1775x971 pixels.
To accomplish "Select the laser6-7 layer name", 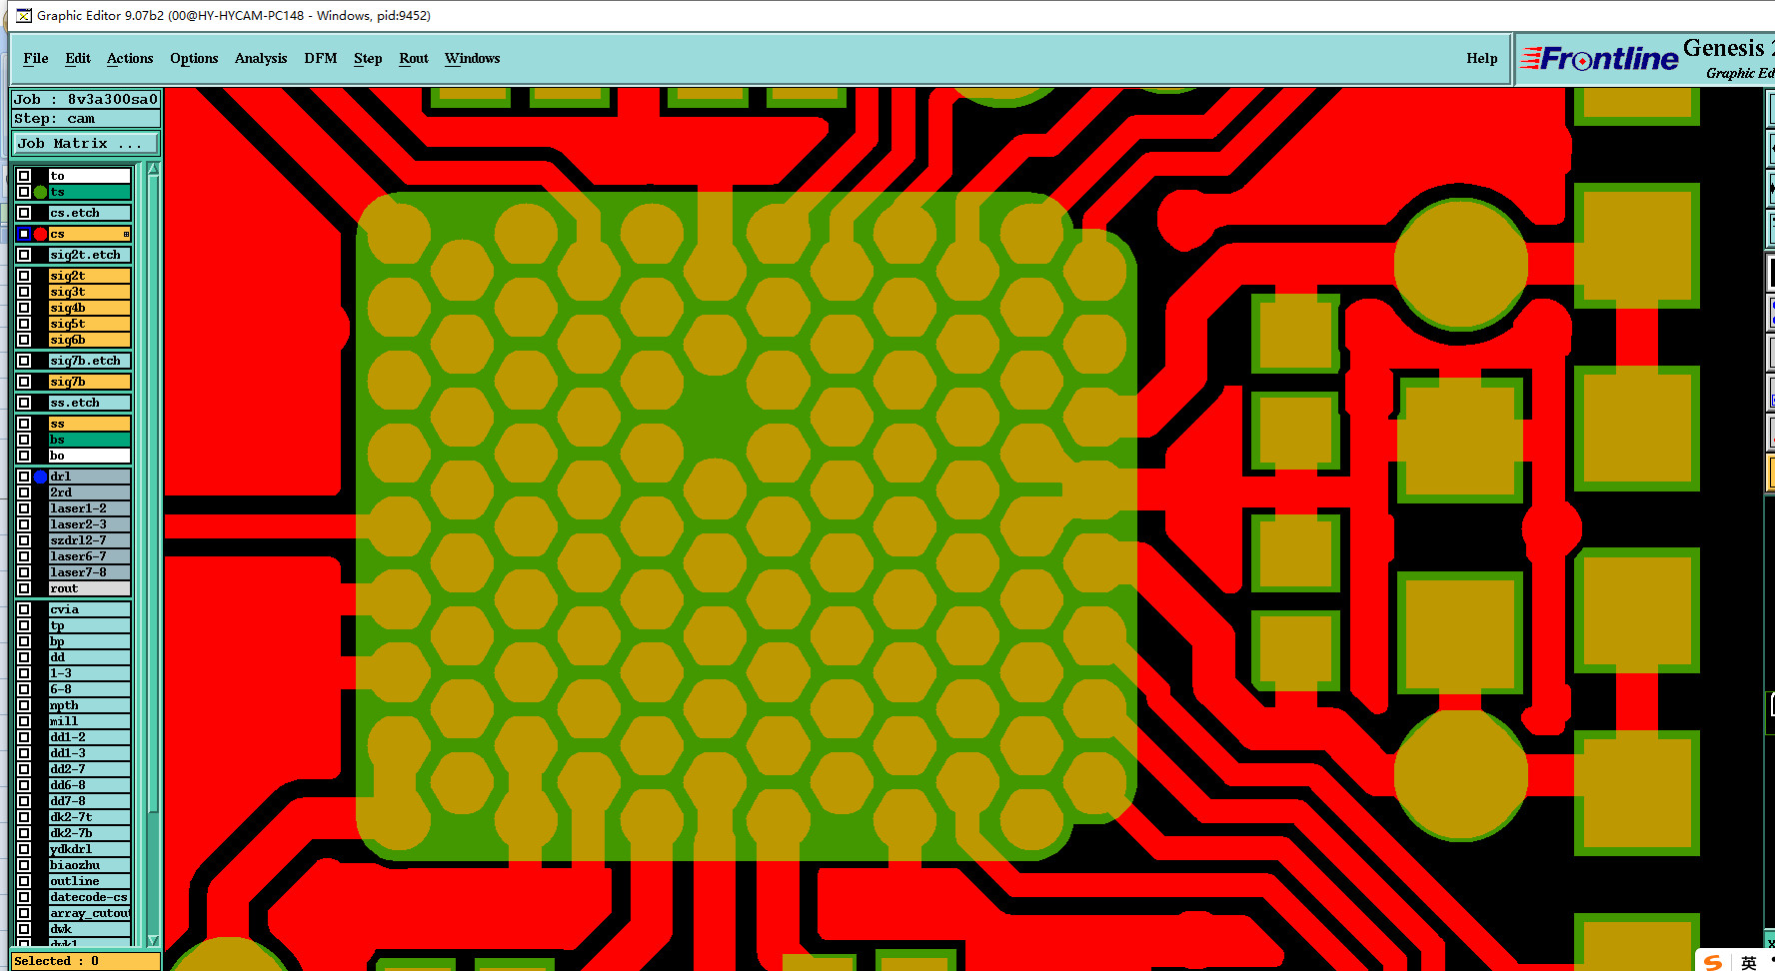I will [90, 556].
